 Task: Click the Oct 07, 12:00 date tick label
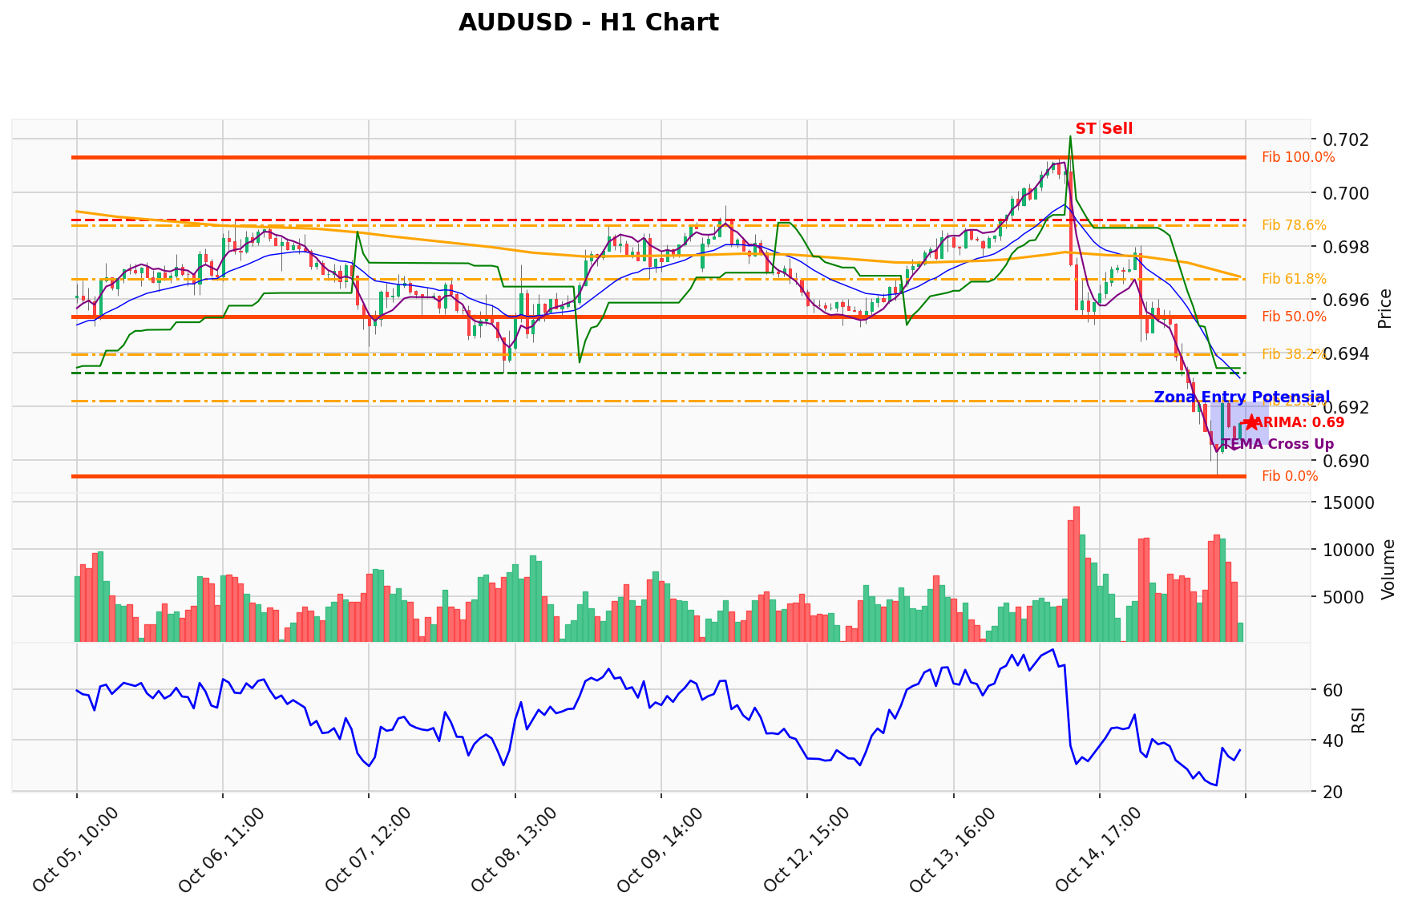click(368, 849)
